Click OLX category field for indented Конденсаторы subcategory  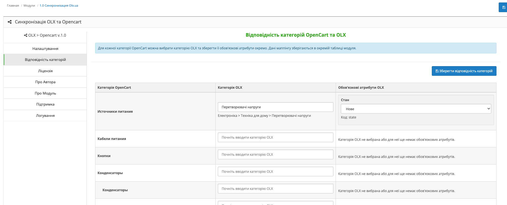pyautogui.click(x=275, y=189)
